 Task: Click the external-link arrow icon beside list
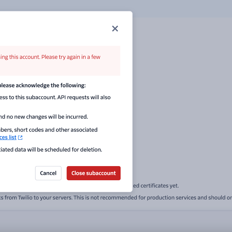(20, 138)
